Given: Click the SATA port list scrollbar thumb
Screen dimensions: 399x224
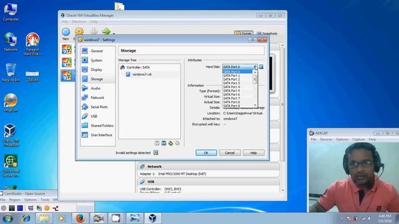Looking at the screenshot, I should 255,79.
